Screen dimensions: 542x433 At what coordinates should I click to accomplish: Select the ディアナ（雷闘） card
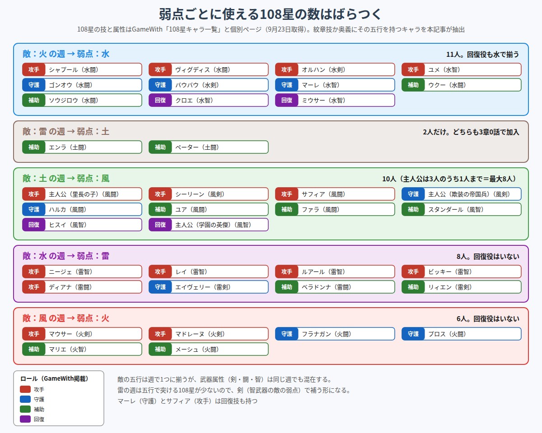[82, 287]
